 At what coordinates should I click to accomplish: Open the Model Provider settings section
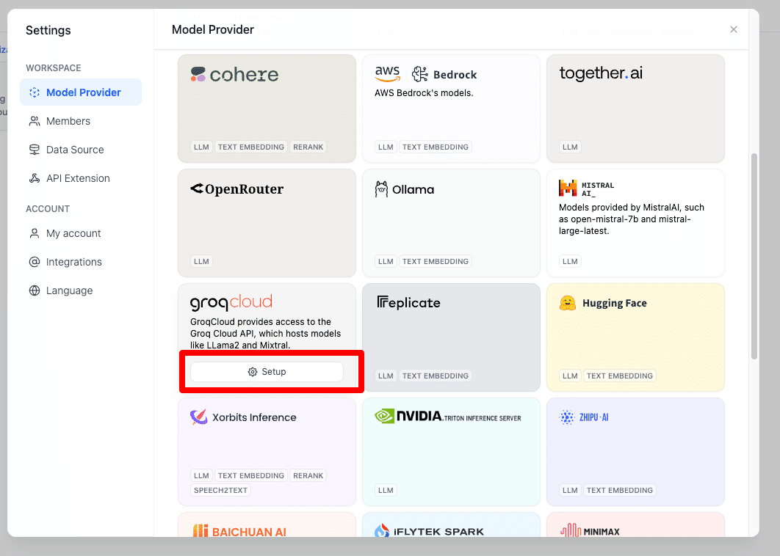click(x=81, y=92)
